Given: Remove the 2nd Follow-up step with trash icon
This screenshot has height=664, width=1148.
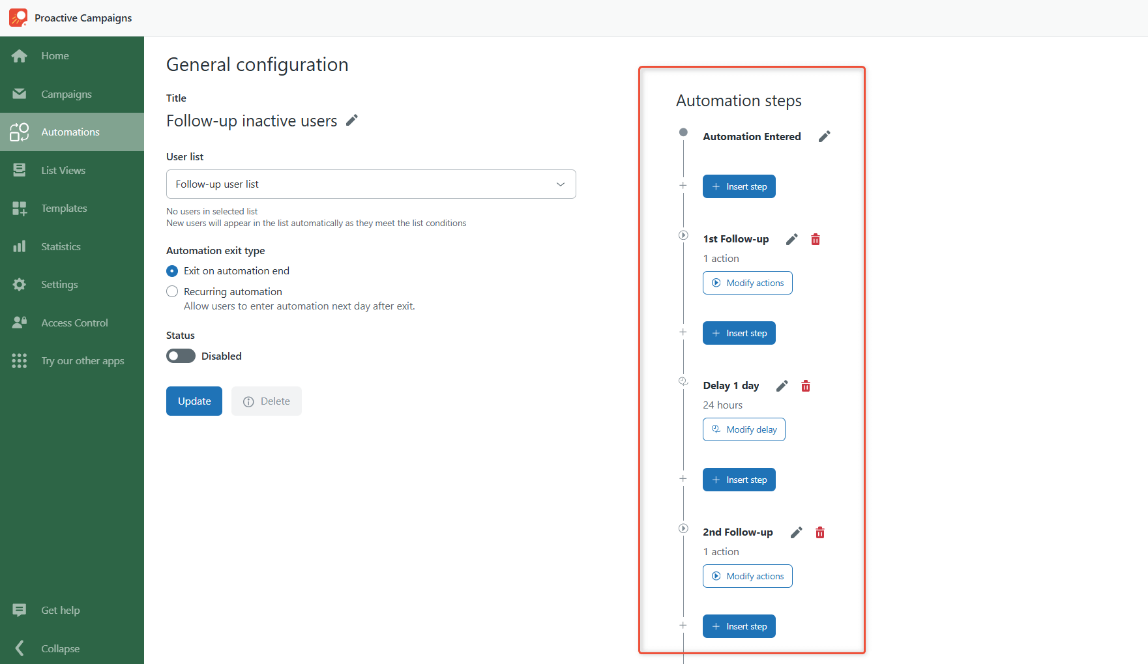Looking at the screenshot, I should (x=819, y=532).
